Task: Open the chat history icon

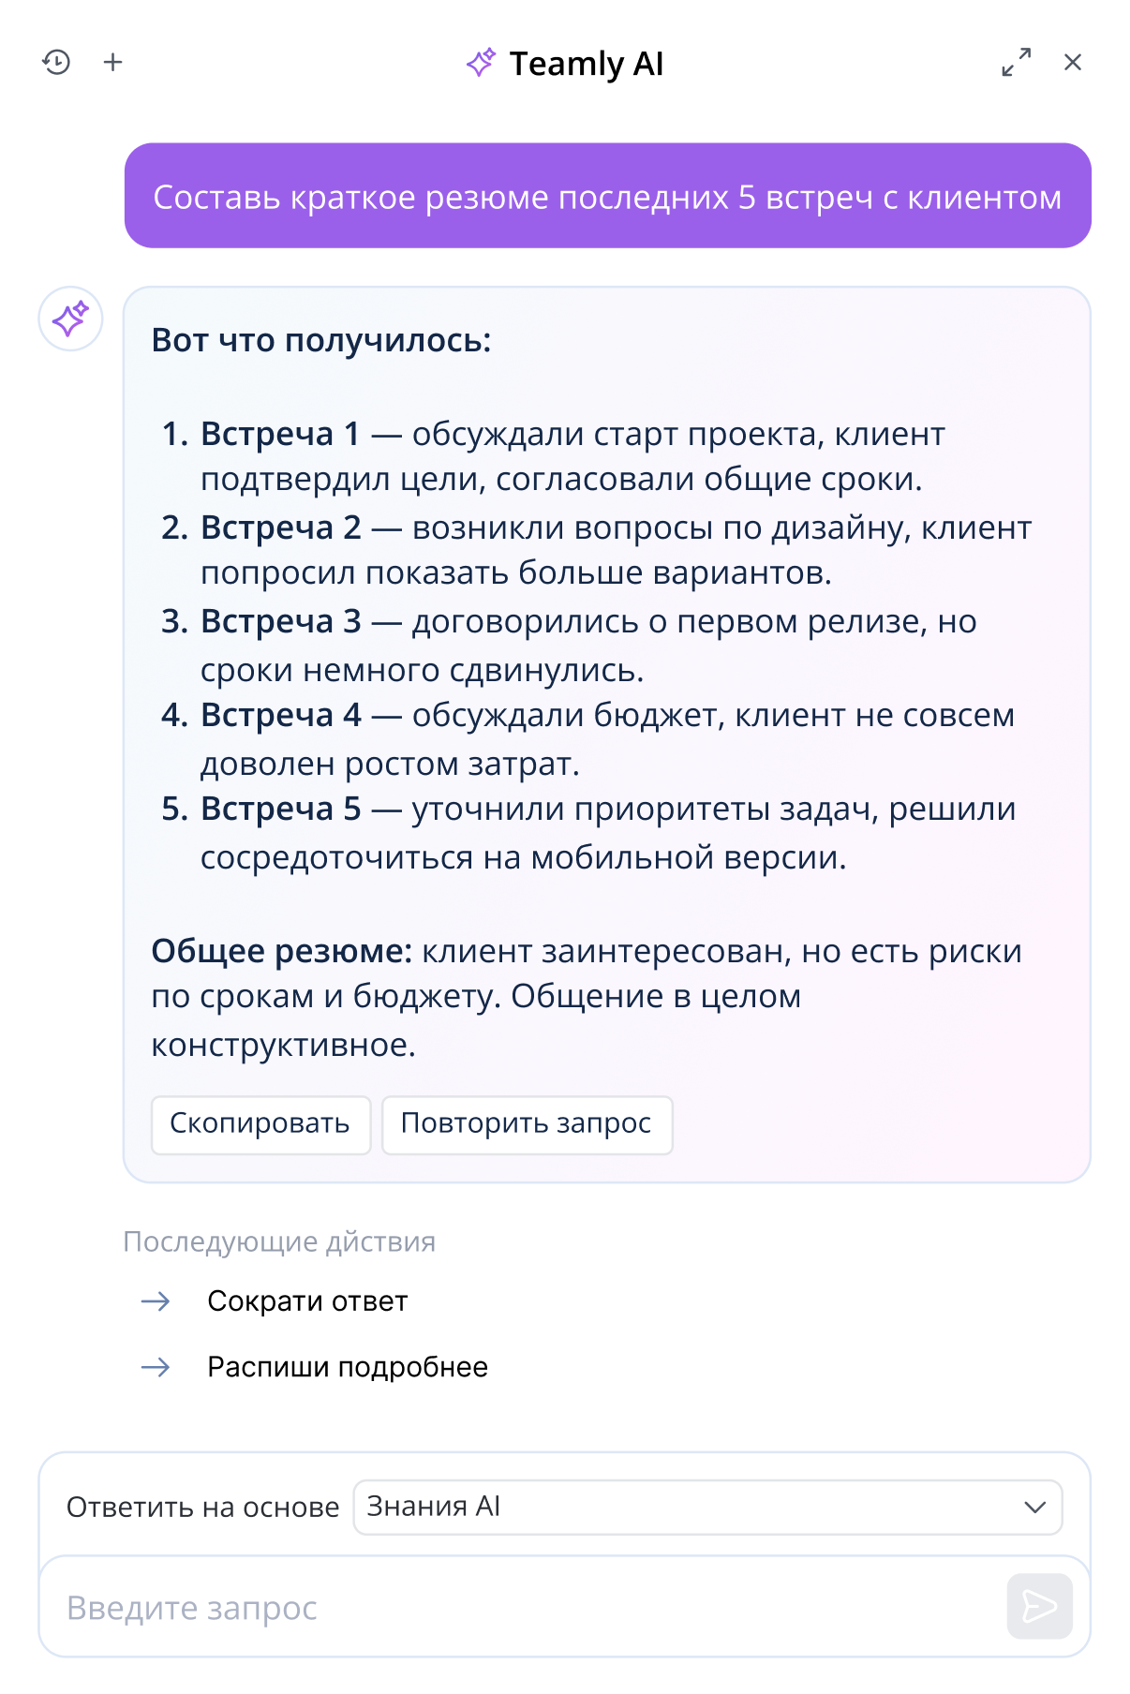Action: click(56, 62)
